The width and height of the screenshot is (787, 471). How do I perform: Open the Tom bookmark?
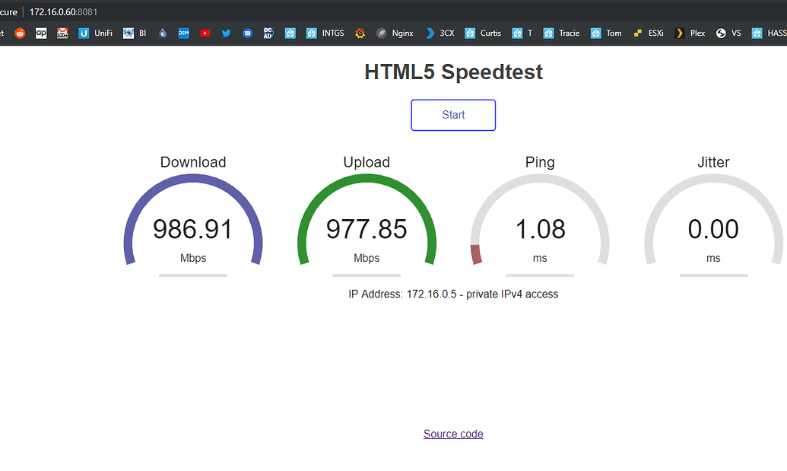click(x=605, y=33)
